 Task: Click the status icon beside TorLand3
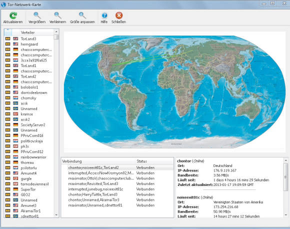pyautogui.click(x=7, y=38)
